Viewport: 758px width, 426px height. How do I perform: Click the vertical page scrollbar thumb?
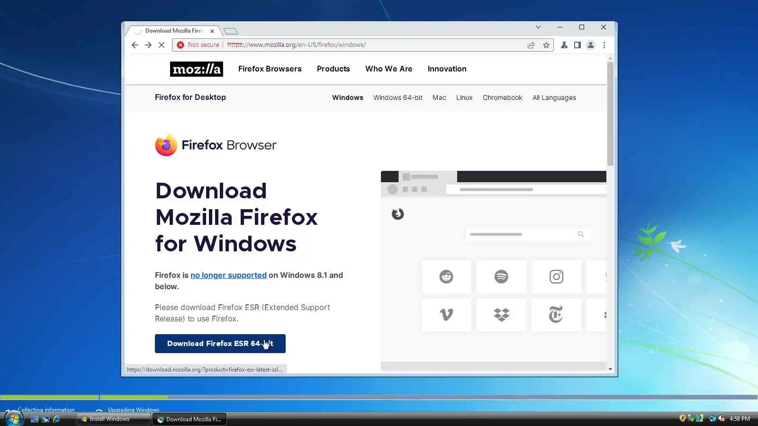coord(610,114)
